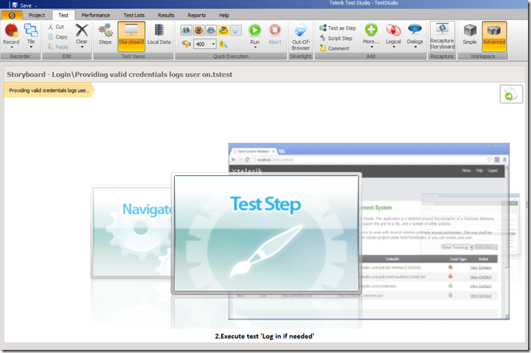This screenshot has height=353, width=531.
Task: Click the caption "2.Execute test 'Log in if needed'"
Action: pos(265,336)
